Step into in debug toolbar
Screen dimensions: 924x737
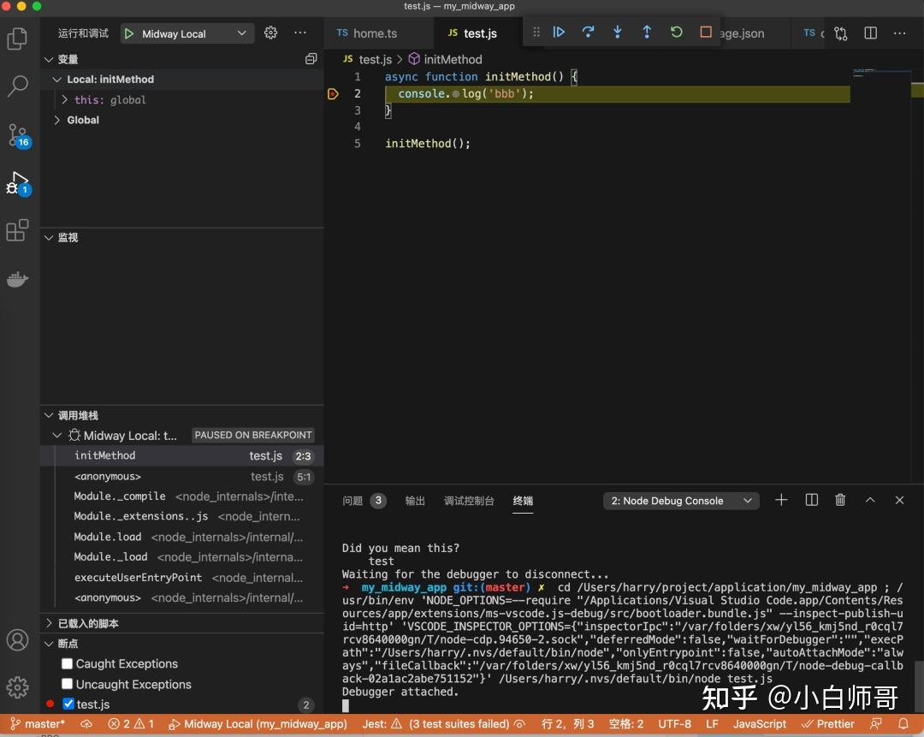pos(617,32)
